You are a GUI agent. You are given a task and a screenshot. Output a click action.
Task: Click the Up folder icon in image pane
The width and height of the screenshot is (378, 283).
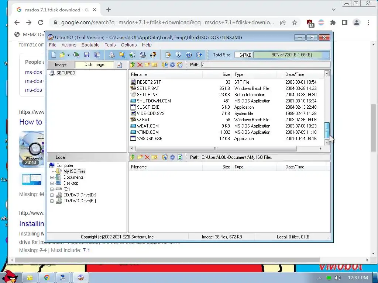133,65
